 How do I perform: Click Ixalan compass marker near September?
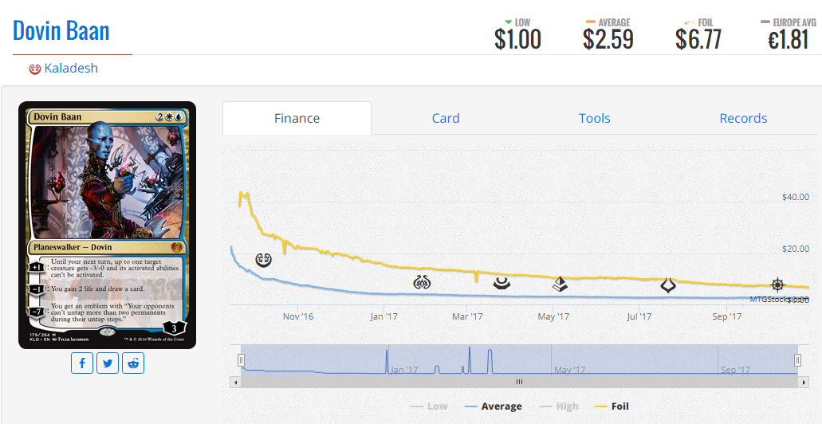[x=778, y=285]
